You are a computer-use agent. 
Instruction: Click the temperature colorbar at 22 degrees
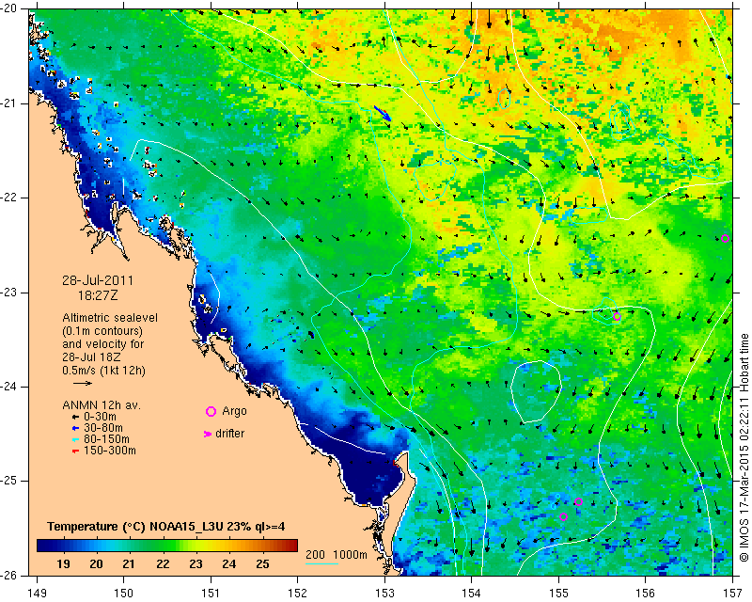pyautogui.click(x=163, y=546)
